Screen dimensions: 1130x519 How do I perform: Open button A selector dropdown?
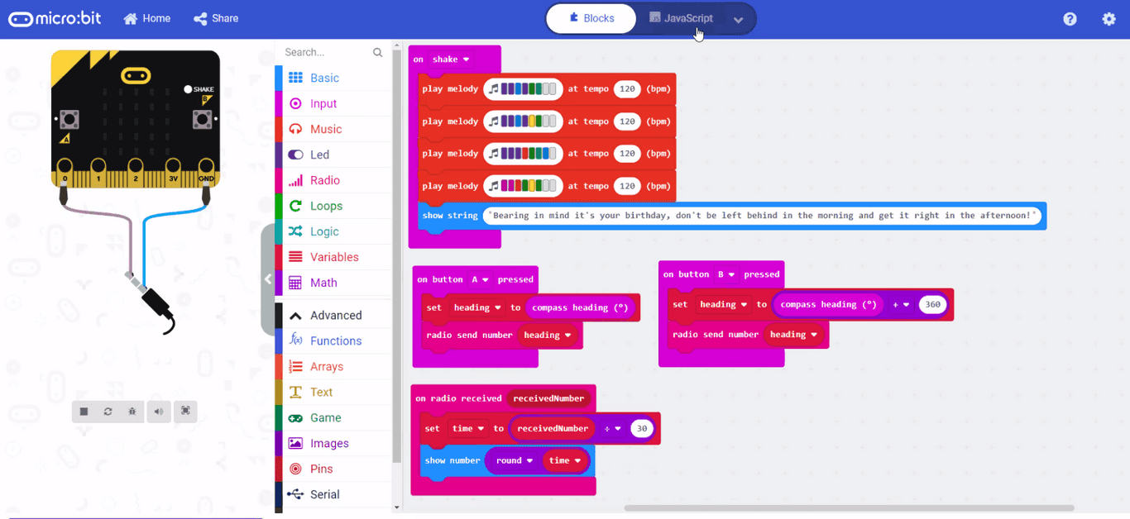click(x=480, y=279)
